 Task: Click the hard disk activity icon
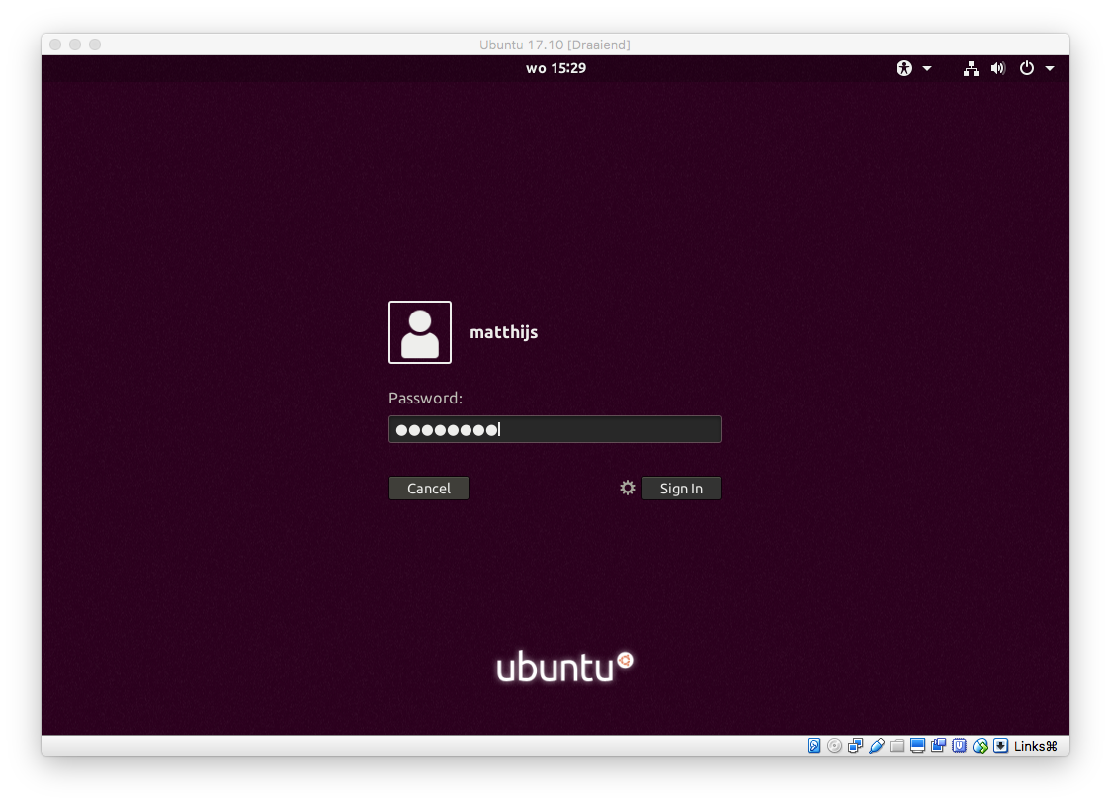pyautogui.click(x=814, y=746)
